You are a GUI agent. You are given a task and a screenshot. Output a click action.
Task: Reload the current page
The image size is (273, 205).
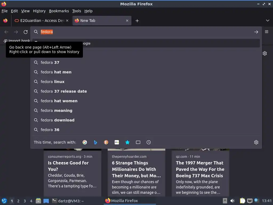[x=26, y=32]
